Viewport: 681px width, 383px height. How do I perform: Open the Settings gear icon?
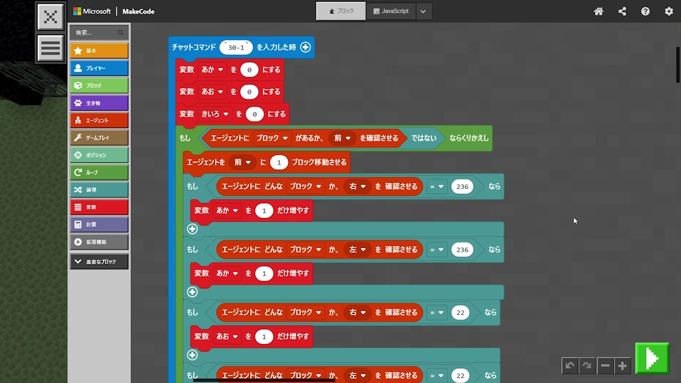tap(669, 11)
